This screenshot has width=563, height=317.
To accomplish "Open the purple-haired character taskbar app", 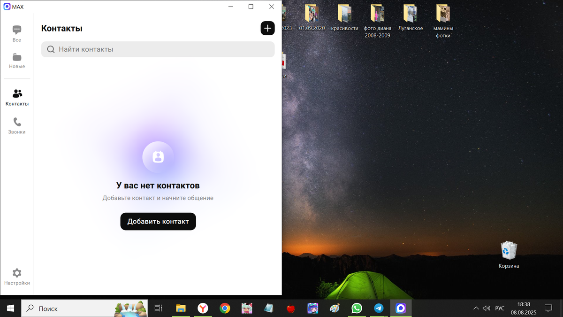I will pyautogui.click(x=312, y=309).
